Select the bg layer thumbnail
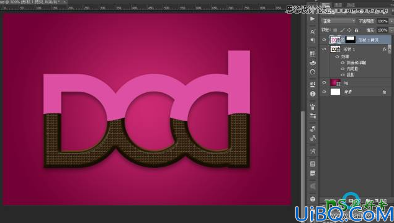 click(335, 82)
